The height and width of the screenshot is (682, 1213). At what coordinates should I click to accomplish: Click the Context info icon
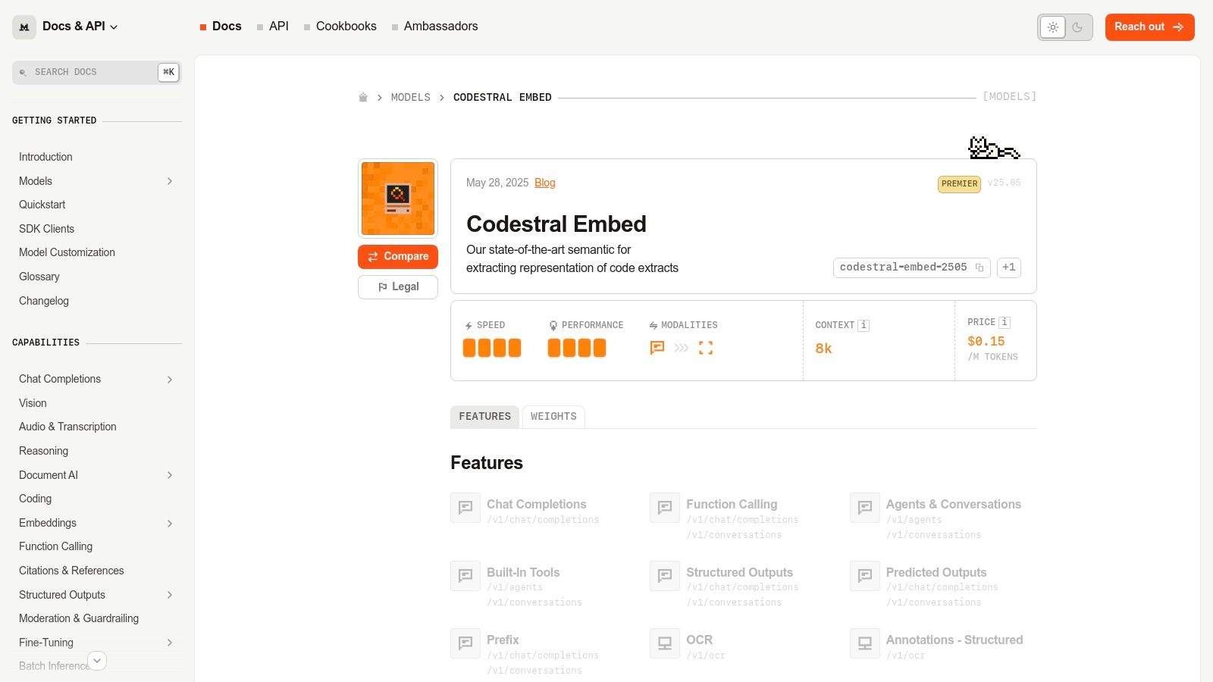click(x=864, y=325)
